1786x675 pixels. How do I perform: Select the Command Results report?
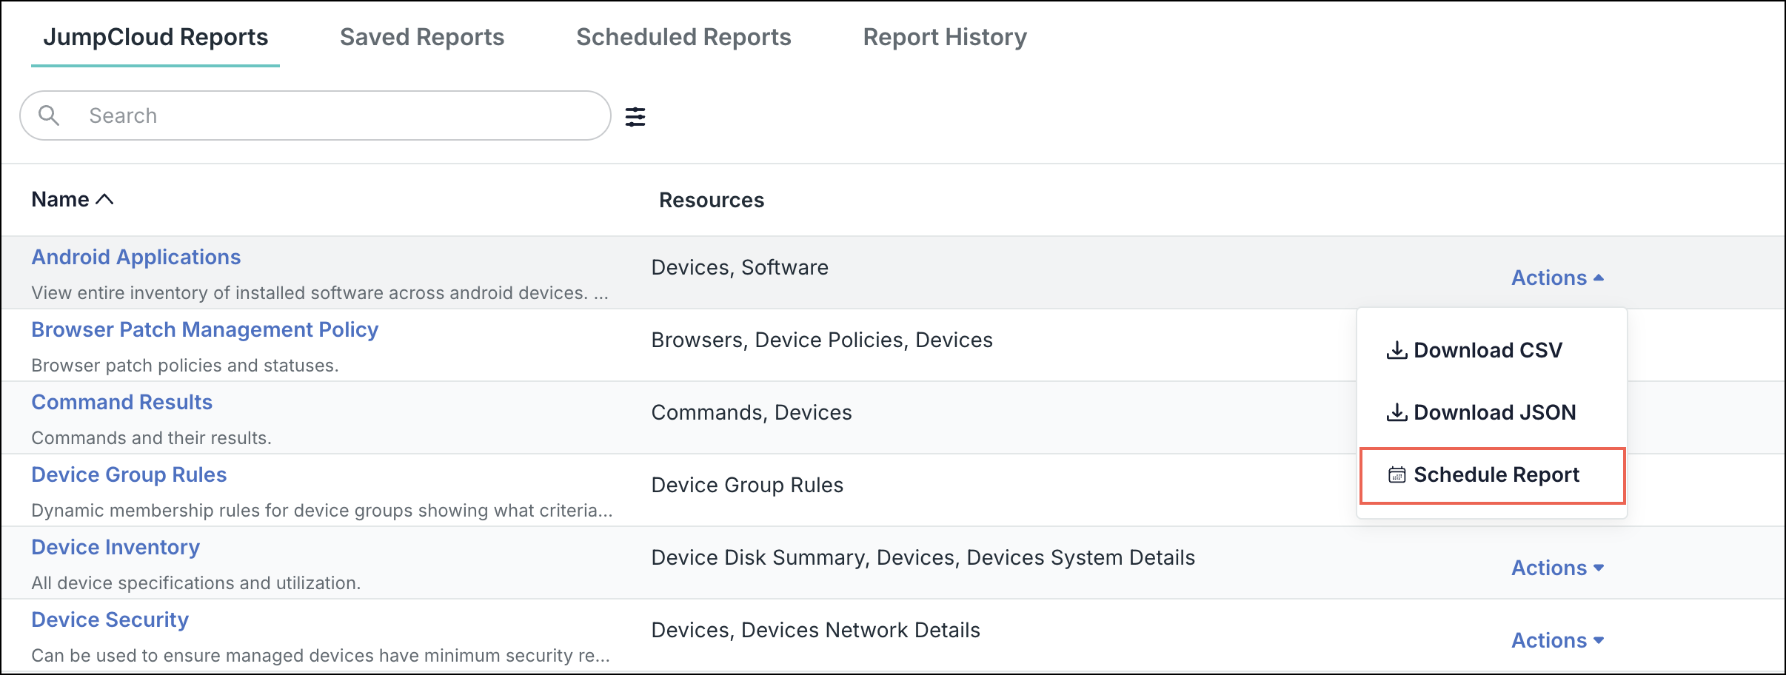121,402
